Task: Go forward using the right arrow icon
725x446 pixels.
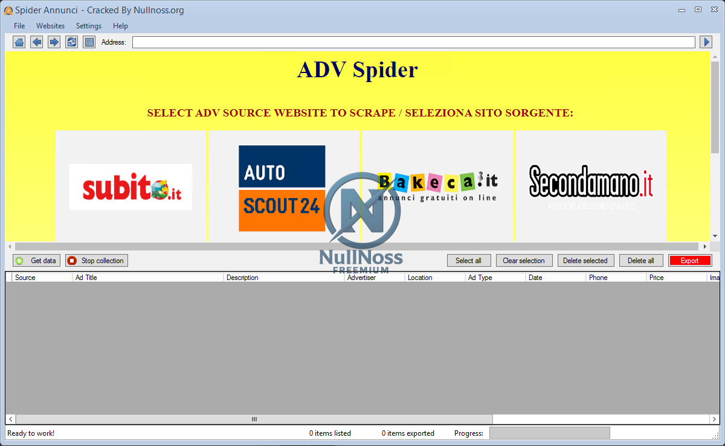Action: click(x=54, y=42)
